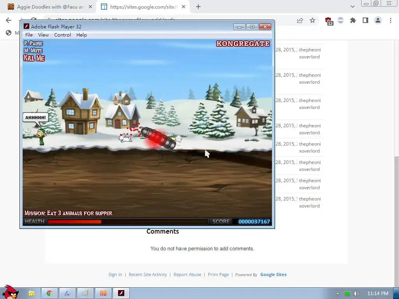Click the volume speaker tray icon
This screenshot has width=399, height=299.
[x=357, y=294]
